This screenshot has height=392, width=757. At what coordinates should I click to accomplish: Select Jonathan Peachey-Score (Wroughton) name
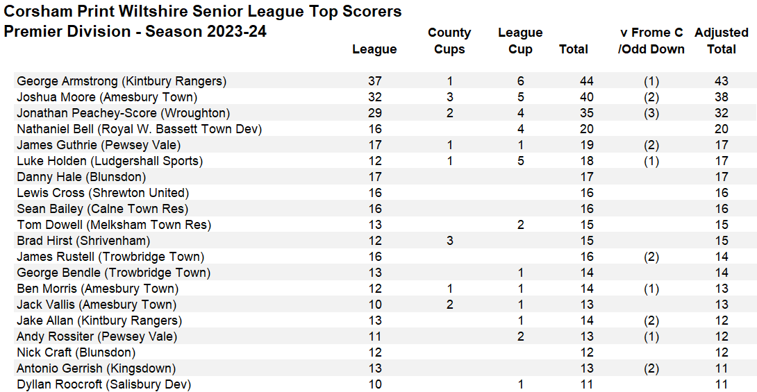pyautogui.click(x=123, y=113)
